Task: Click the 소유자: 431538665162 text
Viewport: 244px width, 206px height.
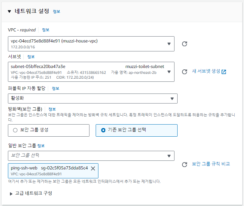Action: pyautogui.click(x=86, y=72)
